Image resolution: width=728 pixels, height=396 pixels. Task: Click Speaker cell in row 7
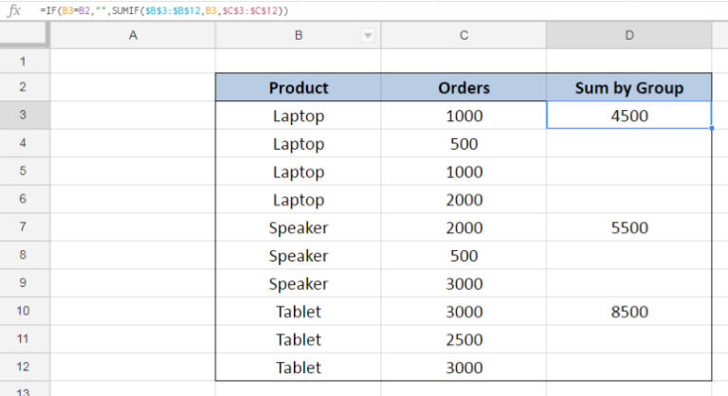[298, 227]
